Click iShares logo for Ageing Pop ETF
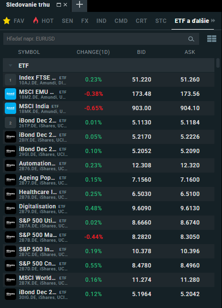This screenshot has height=308, width=222. (x=10, y=180)
